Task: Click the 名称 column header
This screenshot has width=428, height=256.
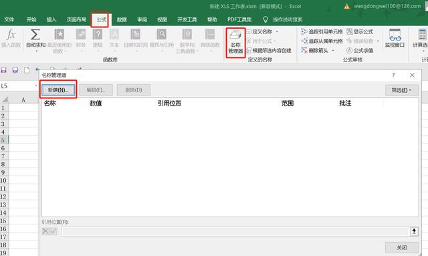Action: coord(50,103)
